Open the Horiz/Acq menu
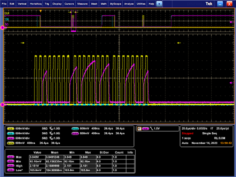 click(35, 3)
